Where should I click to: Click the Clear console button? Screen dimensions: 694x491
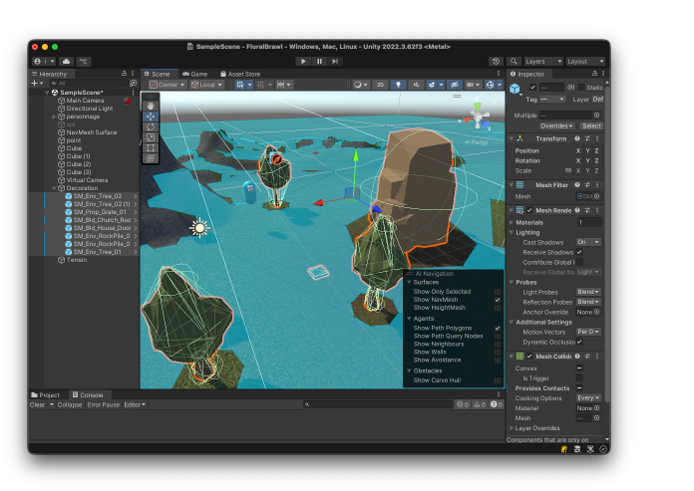pos(37,404)
